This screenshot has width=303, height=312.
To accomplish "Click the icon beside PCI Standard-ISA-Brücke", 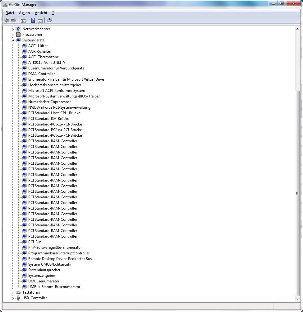I will [x=24, y=118].
